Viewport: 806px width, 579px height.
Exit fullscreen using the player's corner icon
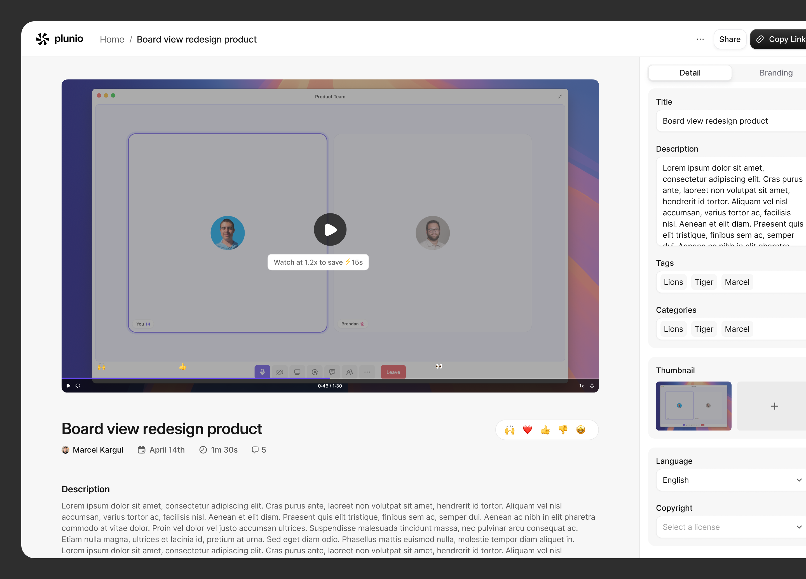tap(592, 386)
